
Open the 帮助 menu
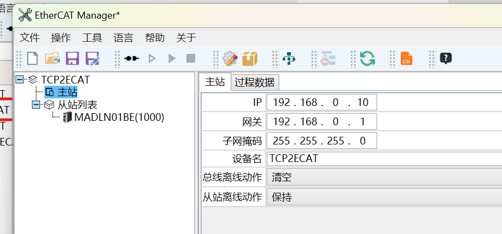tap(155, 38)
